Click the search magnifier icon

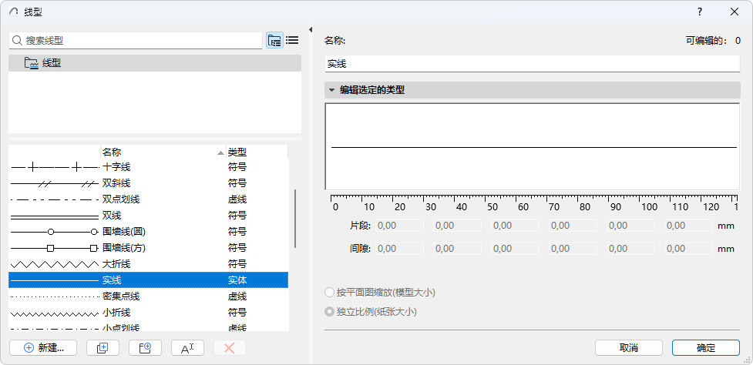17,41
